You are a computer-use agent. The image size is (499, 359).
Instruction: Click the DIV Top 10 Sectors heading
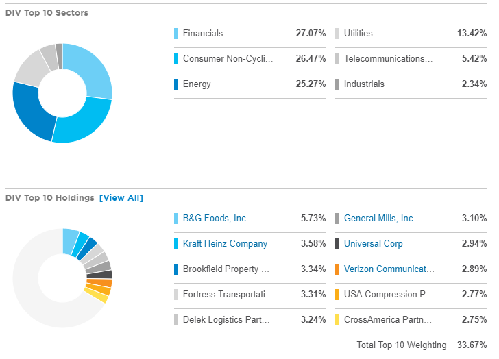pyautogui.click(x=47, y=13)
